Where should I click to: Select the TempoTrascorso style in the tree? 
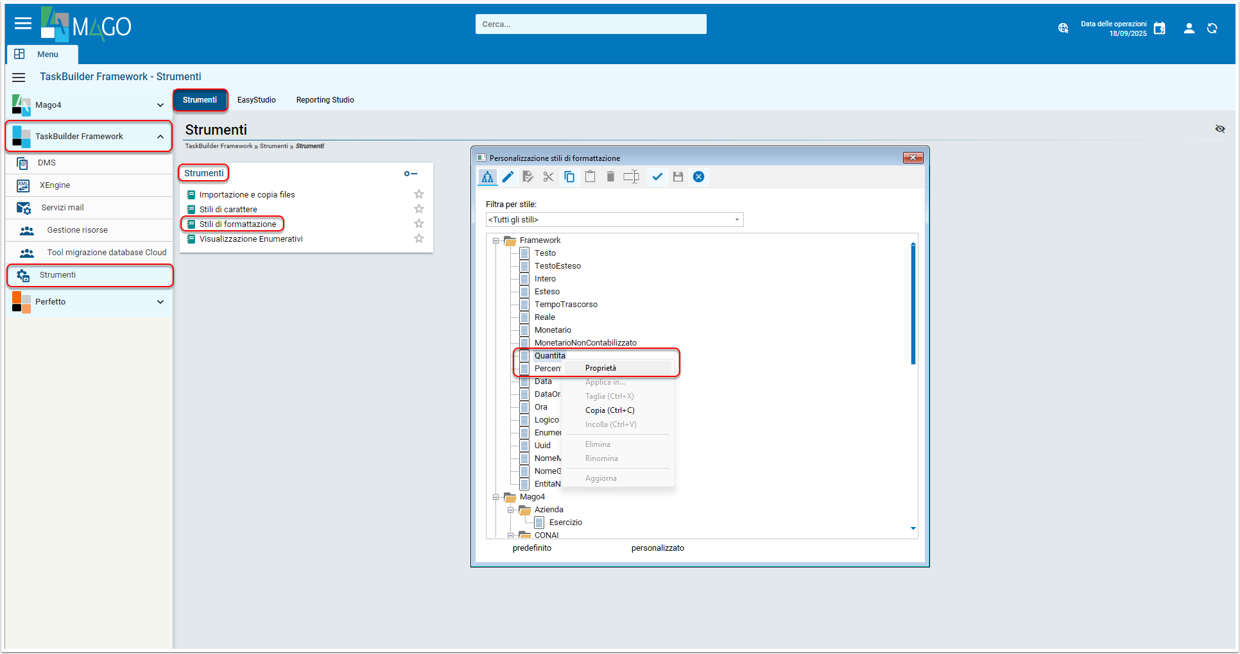[565, 305]
